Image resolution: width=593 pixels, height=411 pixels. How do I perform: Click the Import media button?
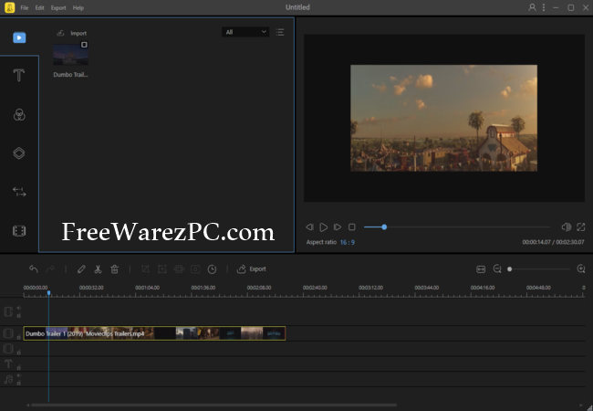(x=71, y=33)
